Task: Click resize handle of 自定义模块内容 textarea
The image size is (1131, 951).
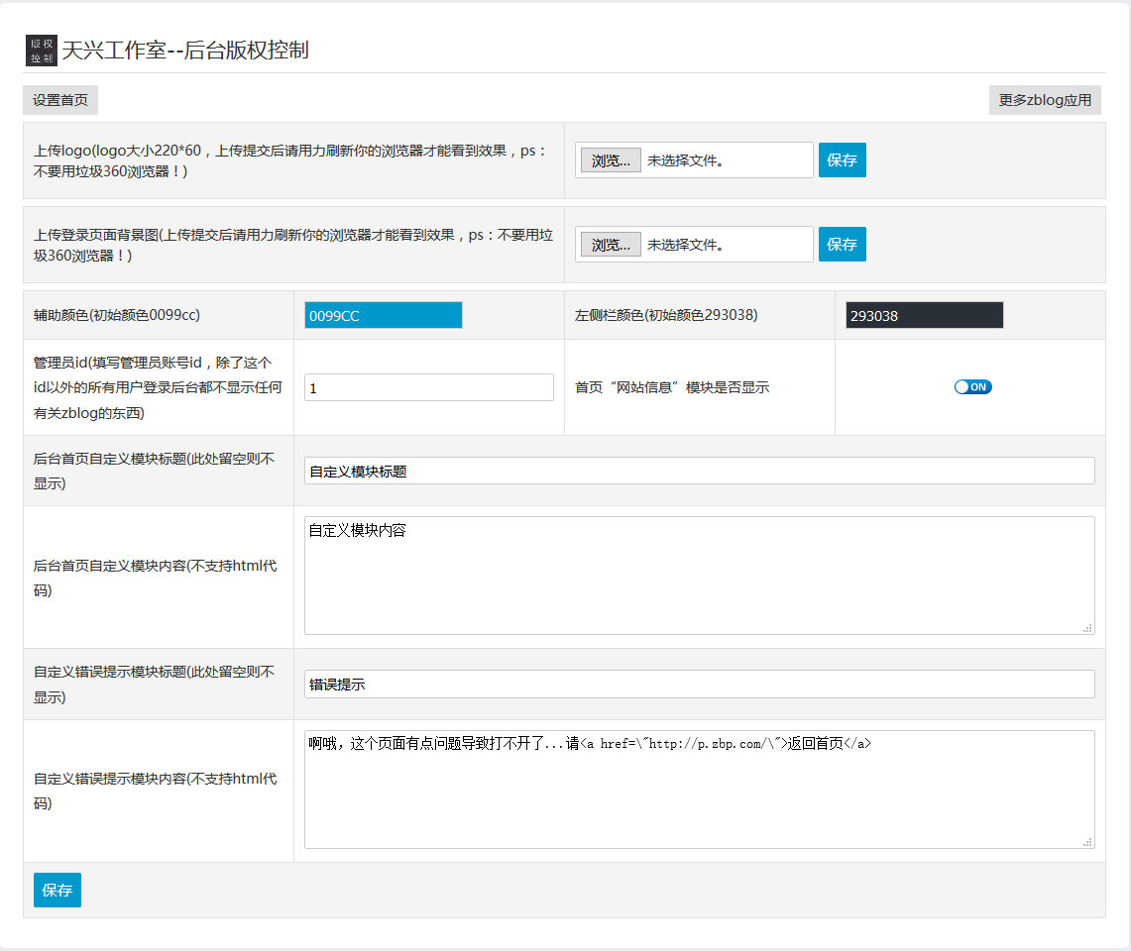Action: click(x=1087, y=627)
